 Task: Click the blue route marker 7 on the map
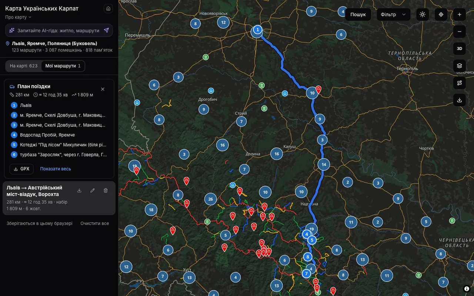click(x=306, y=273)
